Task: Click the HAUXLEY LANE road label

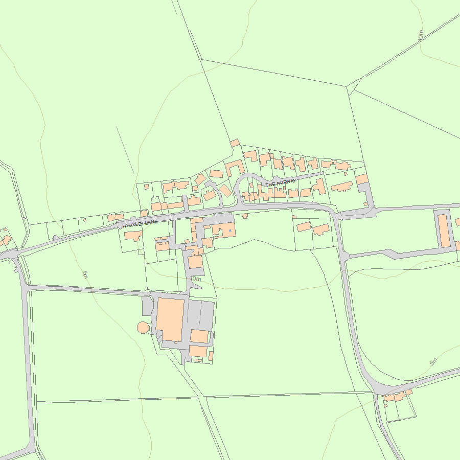Action: 140,224
